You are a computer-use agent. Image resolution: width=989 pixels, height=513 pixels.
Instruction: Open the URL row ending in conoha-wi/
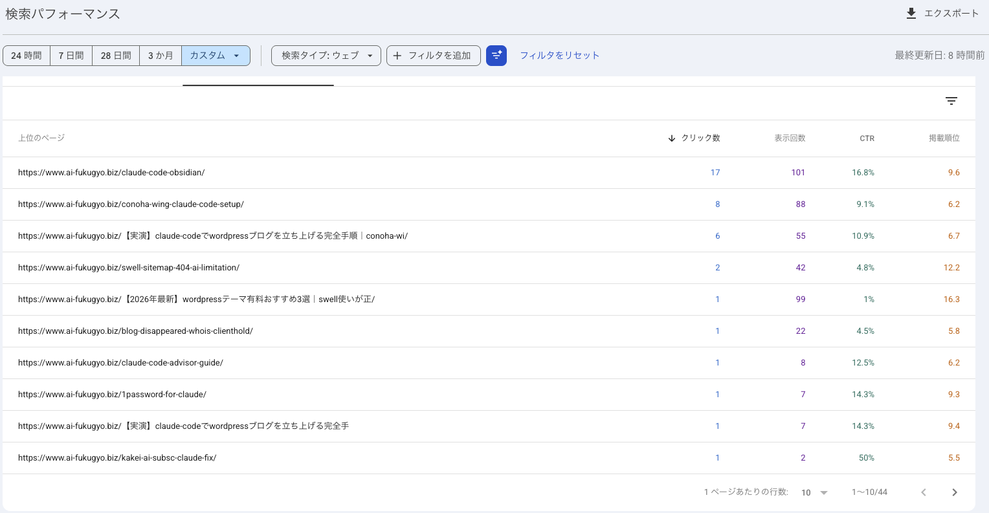[x=489, y=236]
